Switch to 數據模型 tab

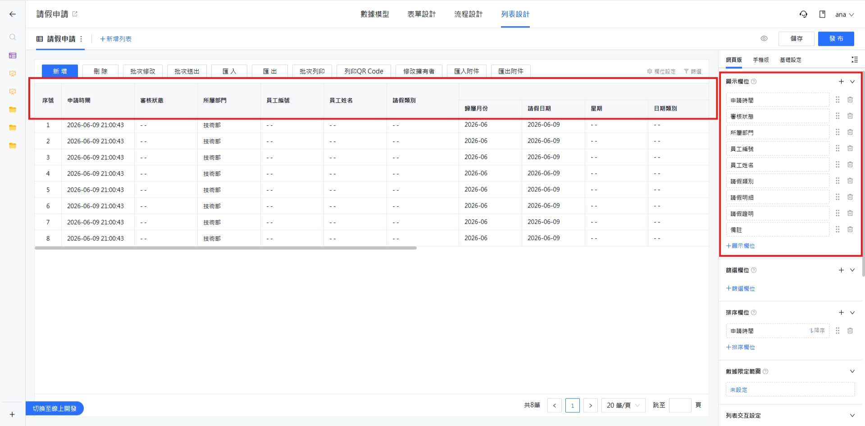click(x=375, y=14)
